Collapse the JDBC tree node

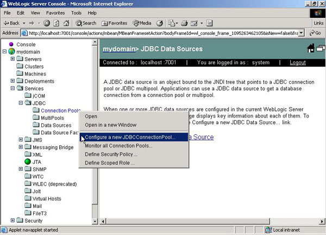click(21, 103)
